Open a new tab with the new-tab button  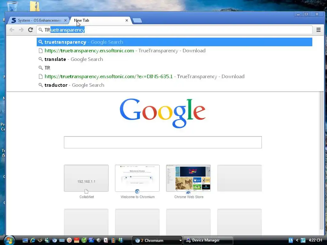click(137, 20)
